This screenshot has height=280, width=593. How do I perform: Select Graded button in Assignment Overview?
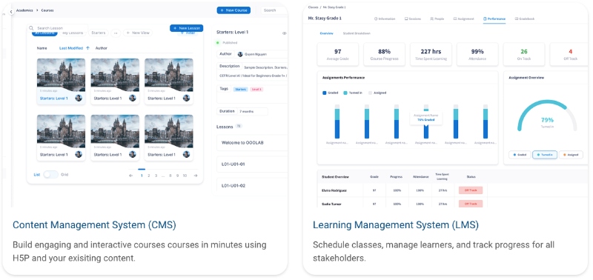(520, 155)
